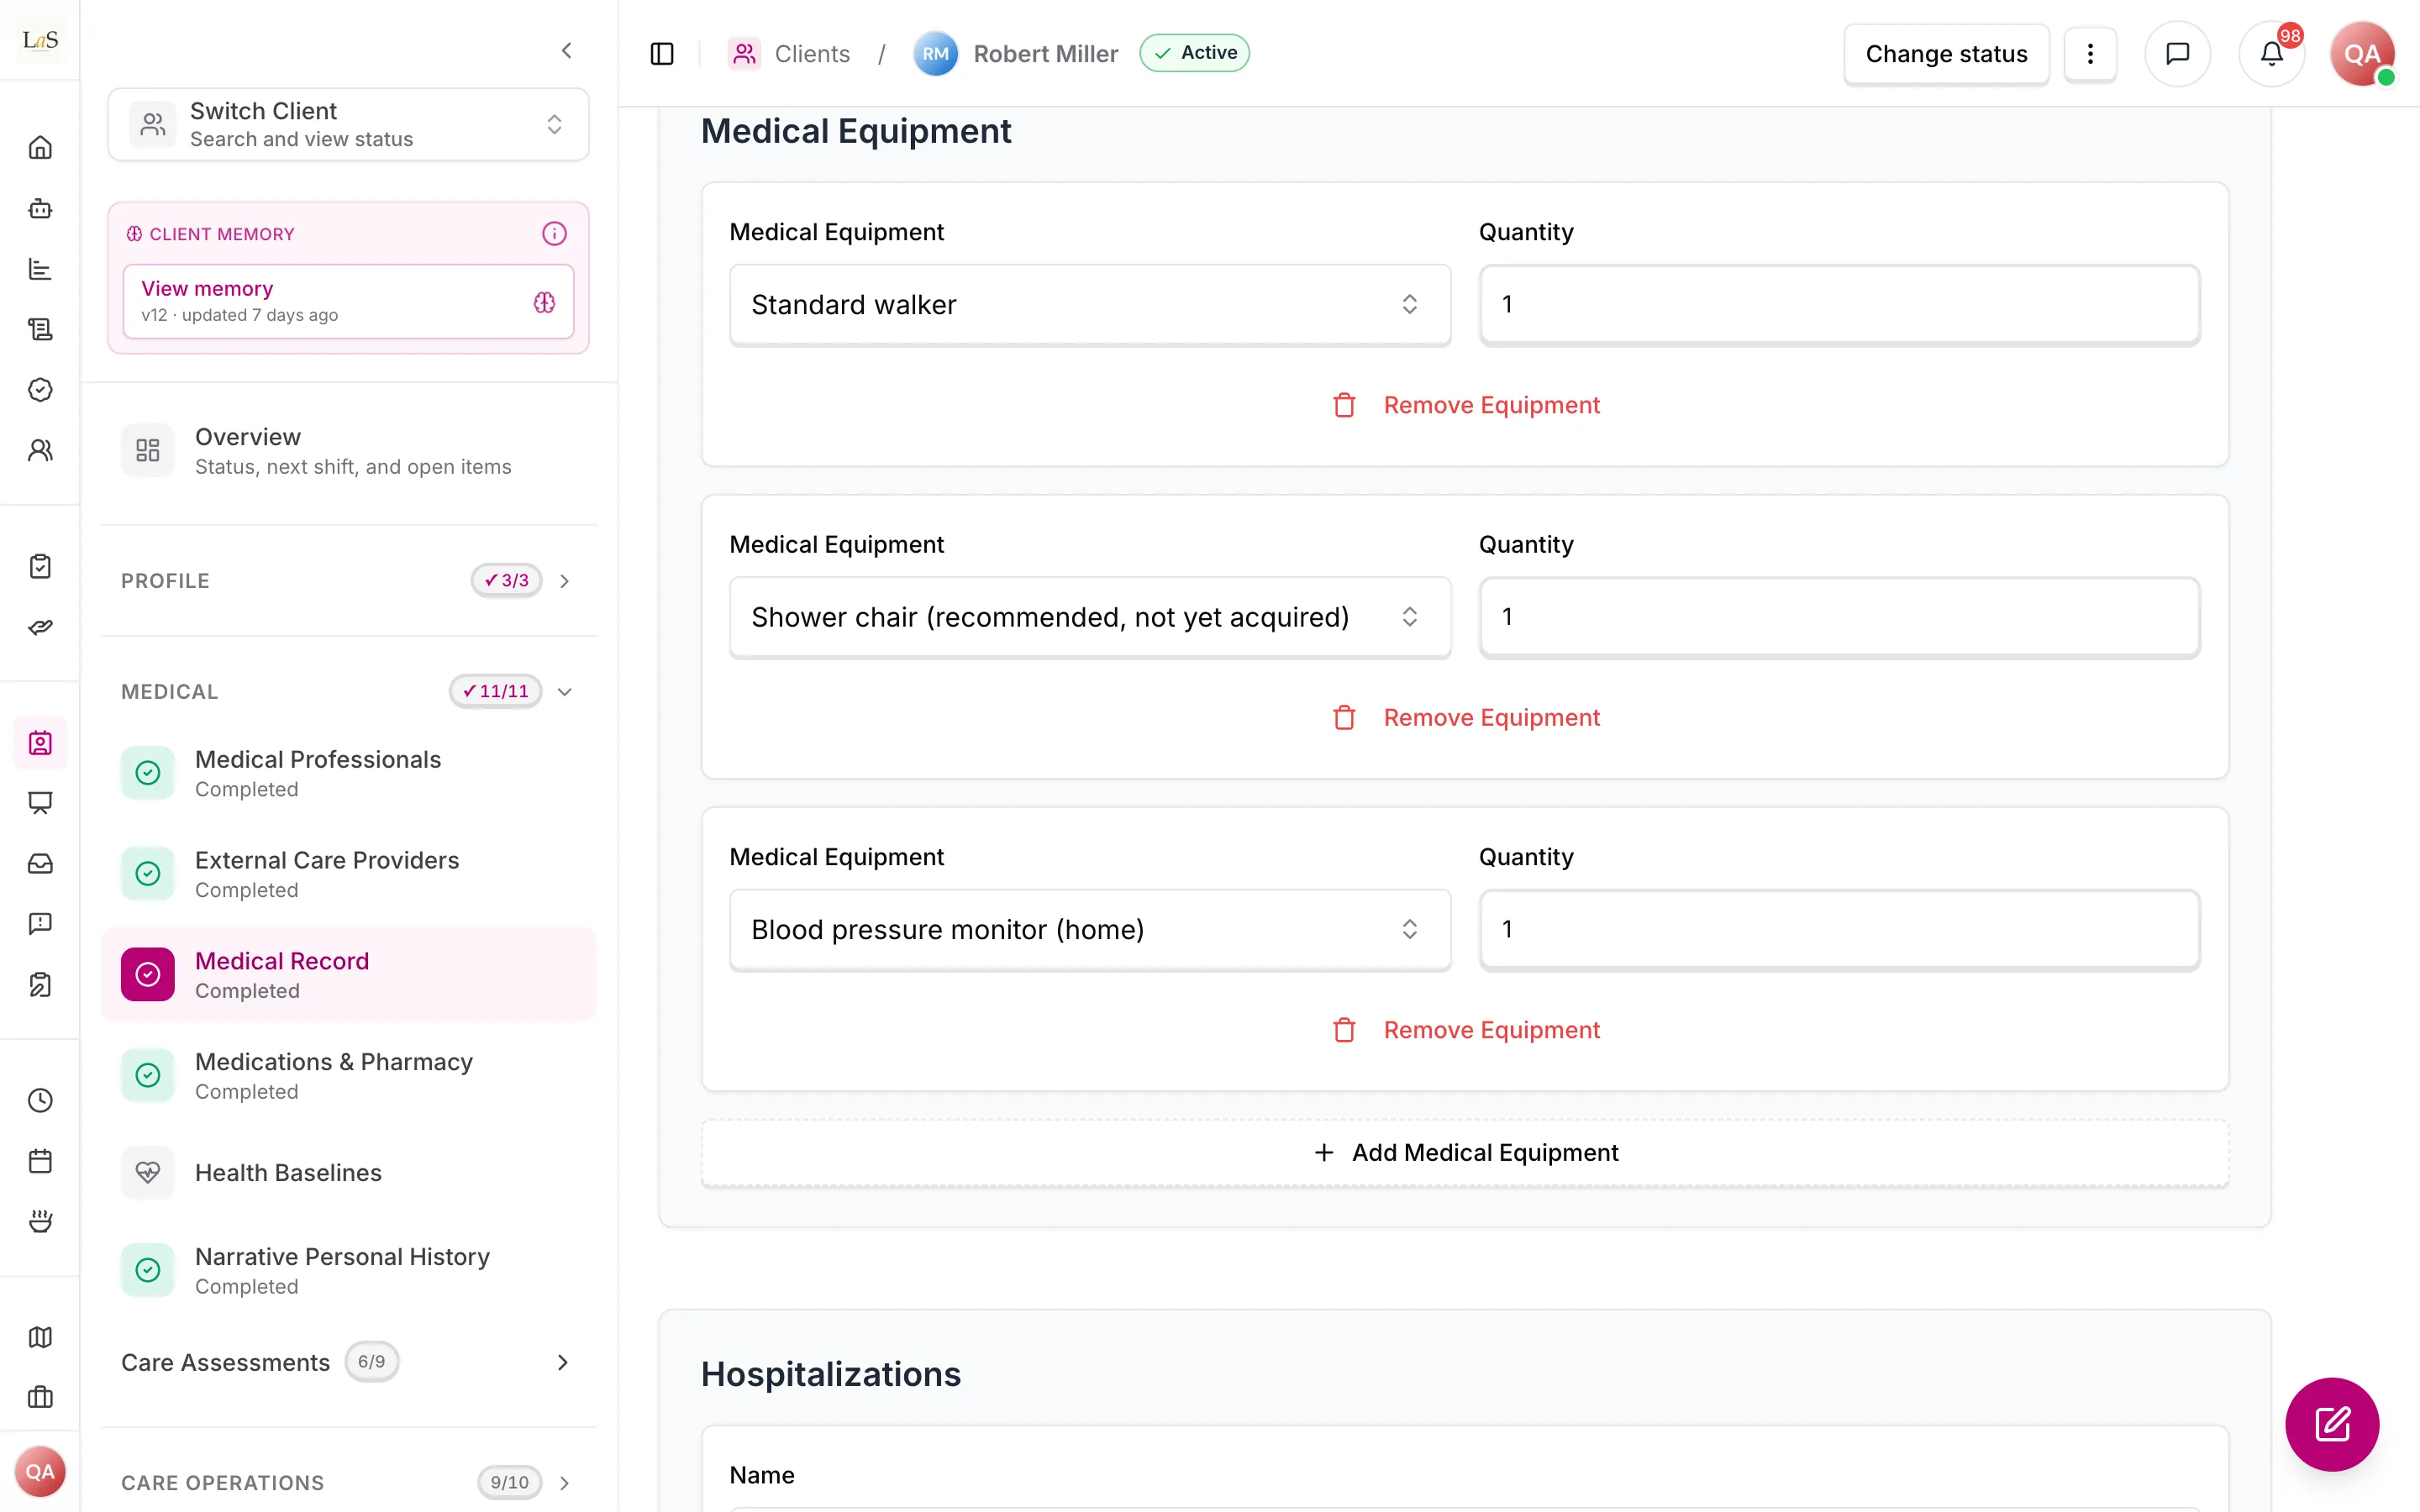The height and width of the screenshot is (1512, 2420).
Task: Click the Clients breadcrumb link
Action: [790, 53]
